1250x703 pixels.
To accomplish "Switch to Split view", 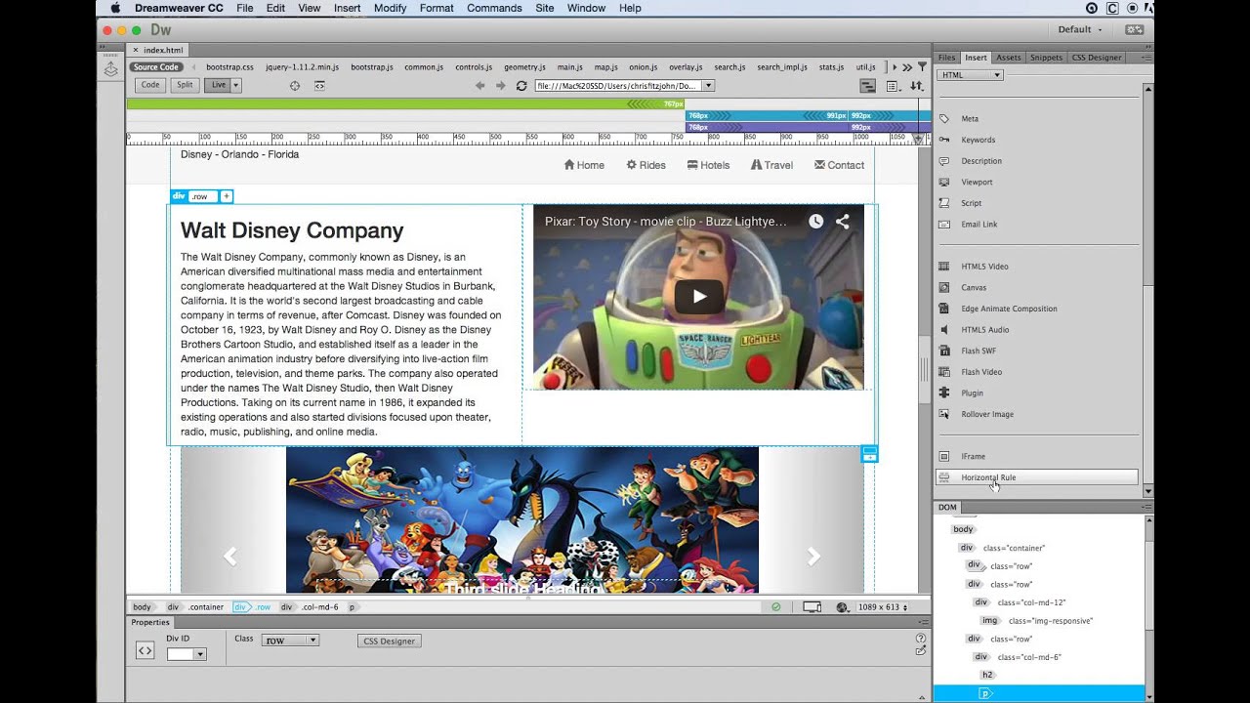I will coord(184,85).
